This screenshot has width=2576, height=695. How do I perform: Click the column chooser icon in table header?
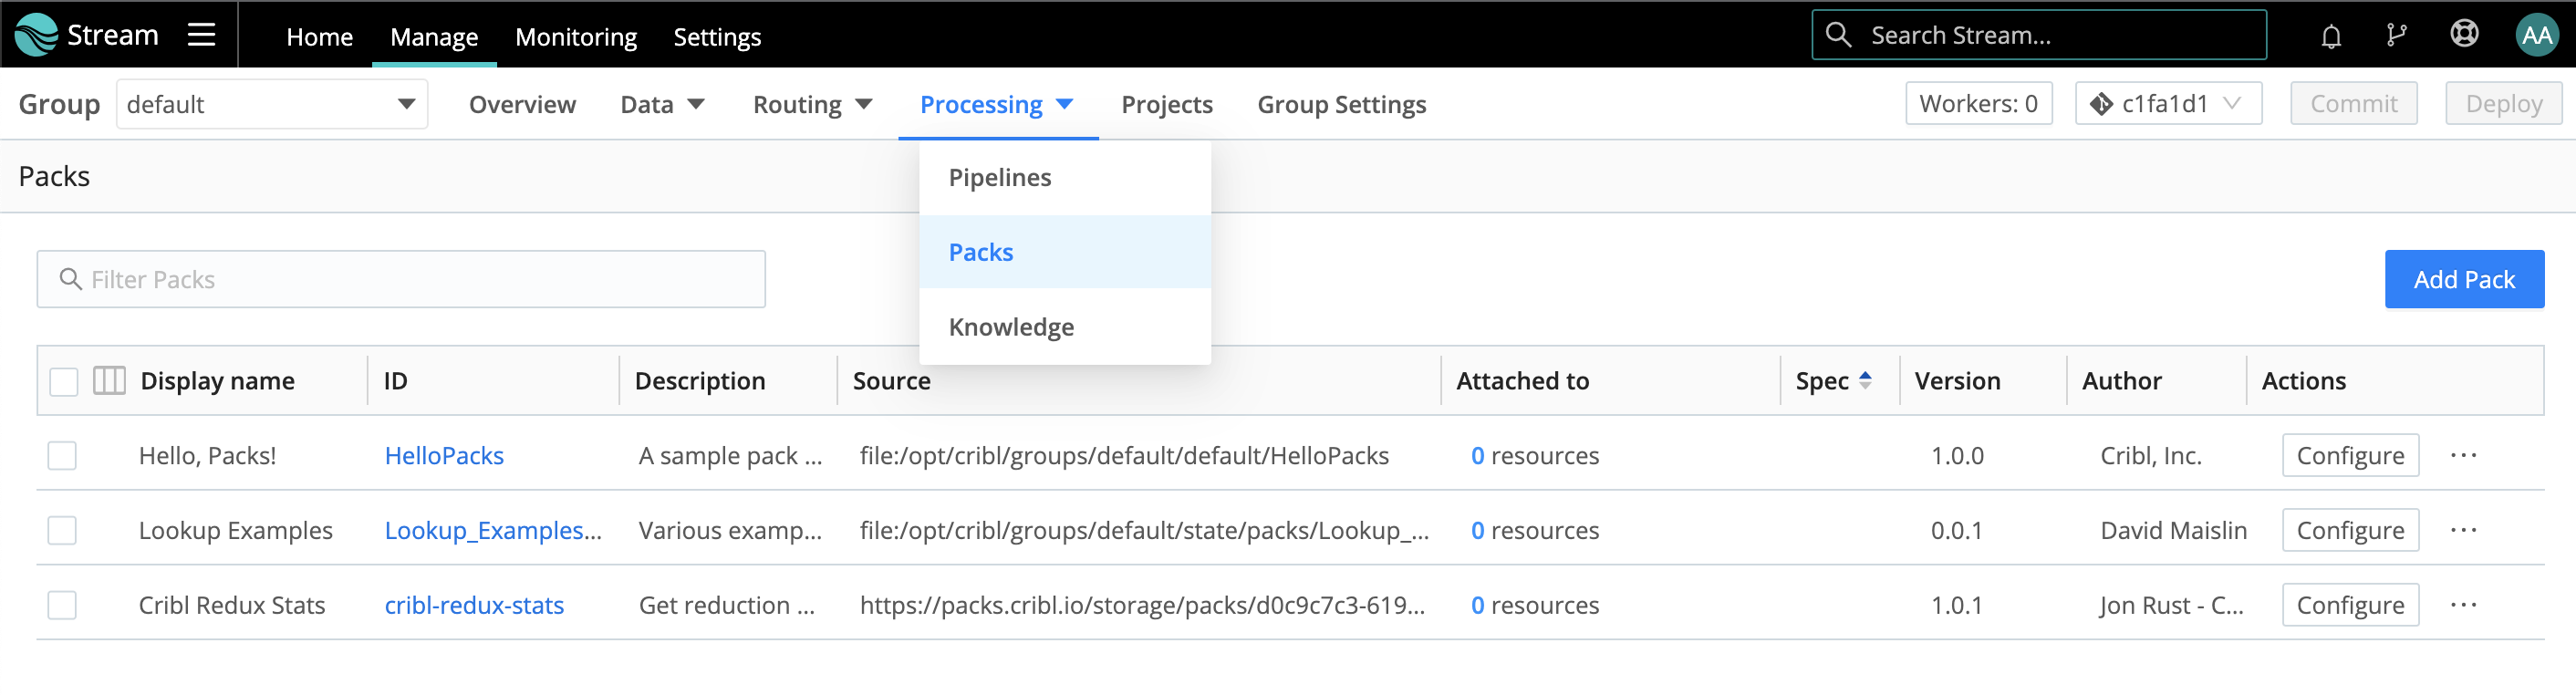tap(109, 380)
